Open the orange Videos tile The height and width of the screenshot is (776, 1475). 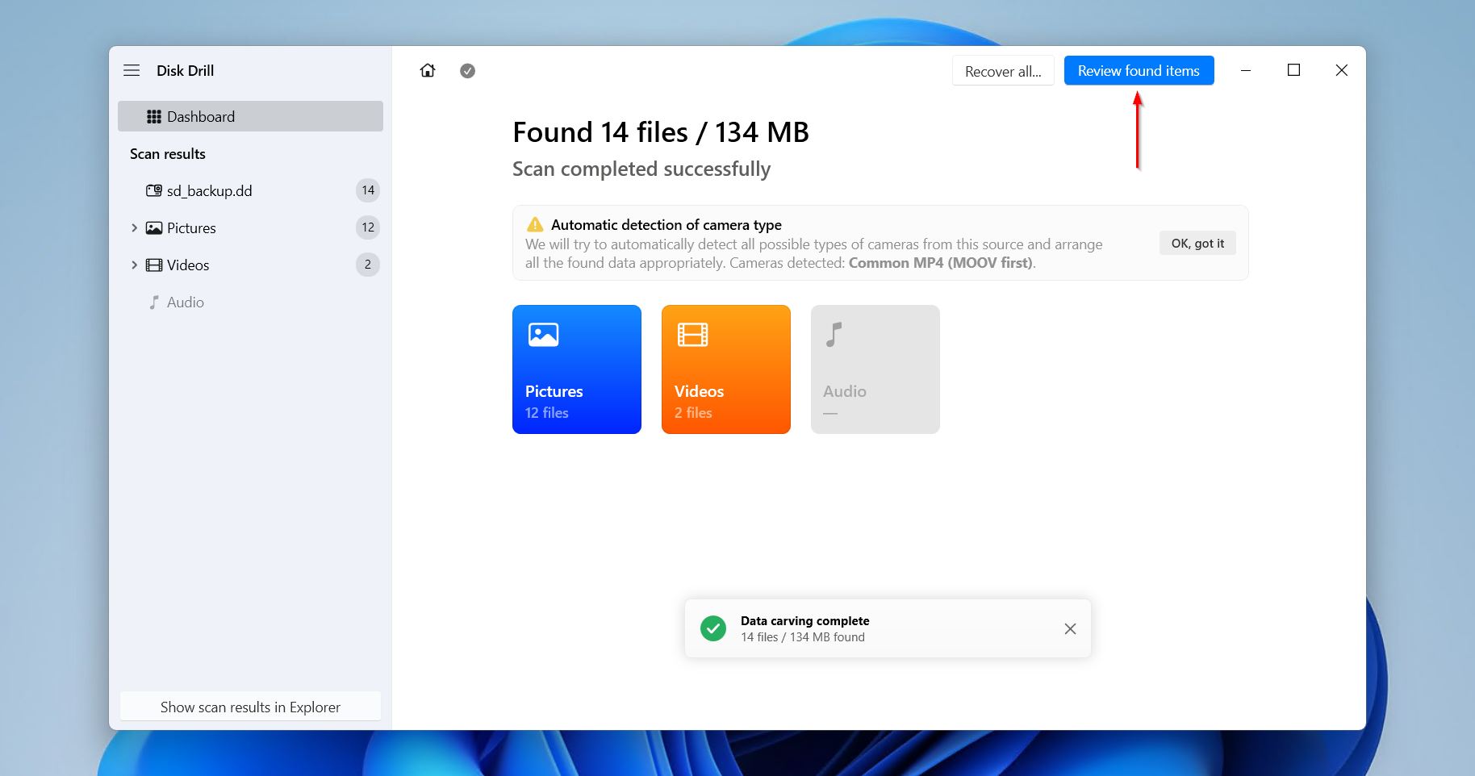coord(725,369)
